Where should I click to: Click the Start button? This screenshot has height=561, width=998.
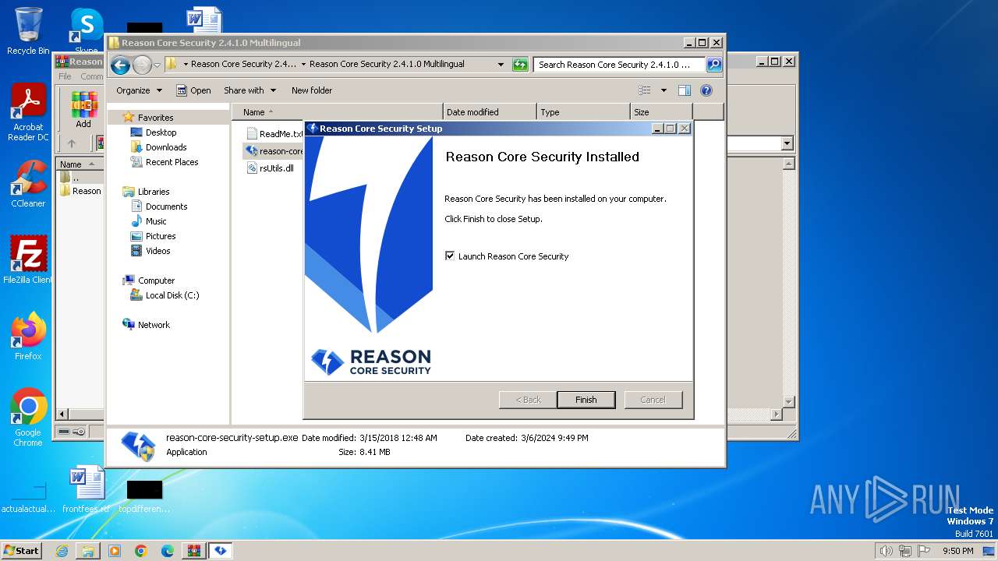[x=21, y=550]
